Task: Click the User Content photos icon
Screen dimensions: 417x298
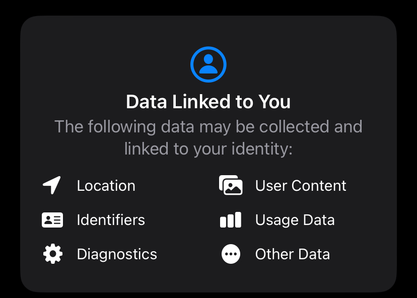Action: pos(231,186)
